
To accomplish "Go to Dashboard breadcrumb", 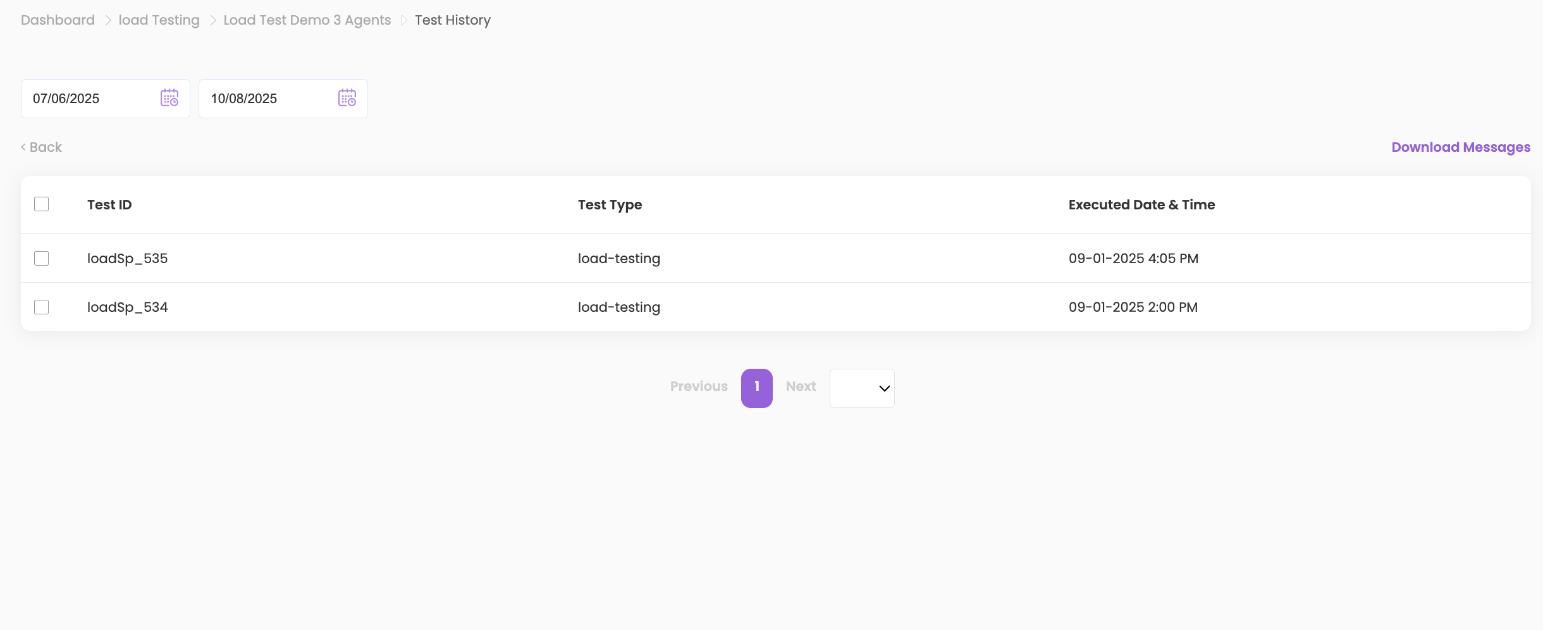I will click(x=58, y=20).
